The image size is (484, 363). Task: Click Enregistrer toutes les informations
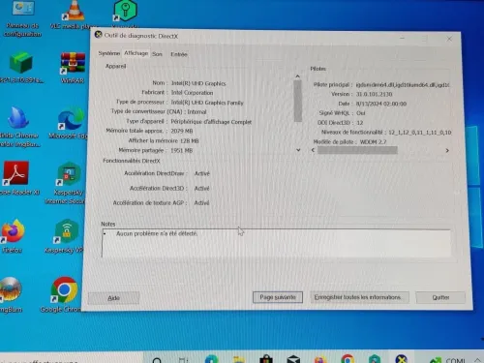[359, 297]
